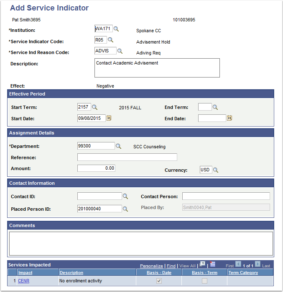Screen dimensions: 283x292
Task: Click the Find link
Action: [171, 266]
